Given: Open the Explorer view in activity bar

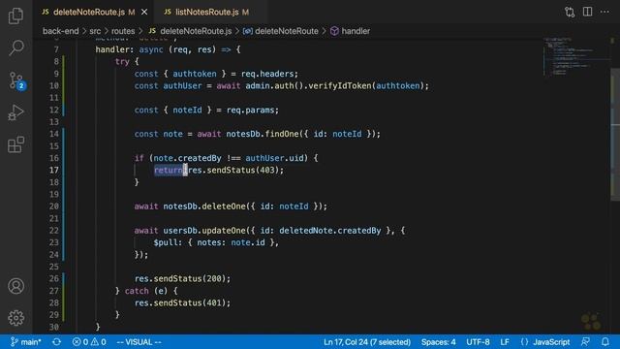Looking at the screenshot, I should (15, 16).
